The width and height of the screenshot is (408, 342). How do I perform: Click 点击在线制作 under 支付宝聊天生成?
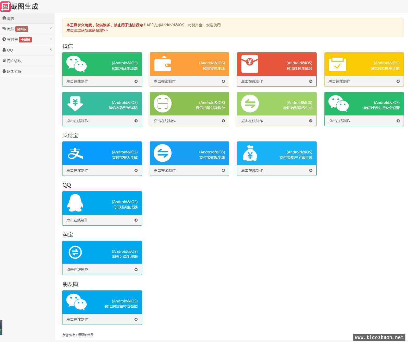tap(77, 170)
